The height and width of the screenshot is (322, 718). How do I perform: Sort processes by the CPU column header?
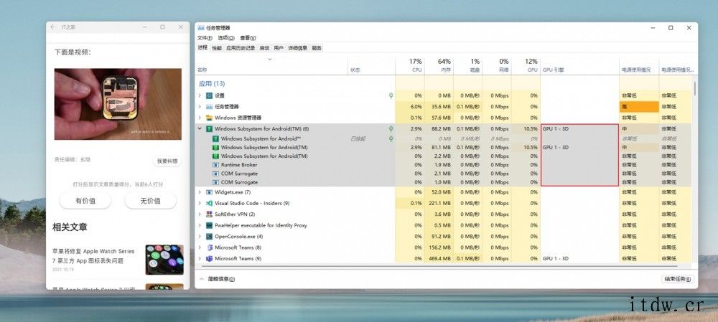coord(410,65)
